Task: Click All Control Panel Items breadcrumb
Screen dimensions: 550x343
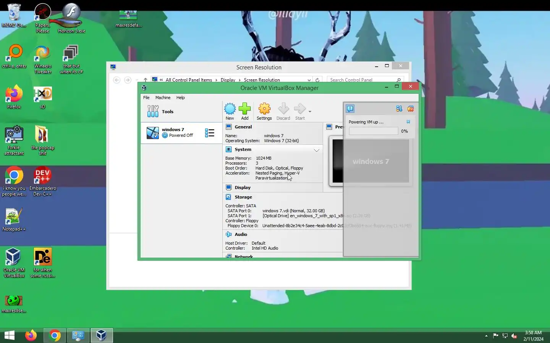Action: coord(189,80)
